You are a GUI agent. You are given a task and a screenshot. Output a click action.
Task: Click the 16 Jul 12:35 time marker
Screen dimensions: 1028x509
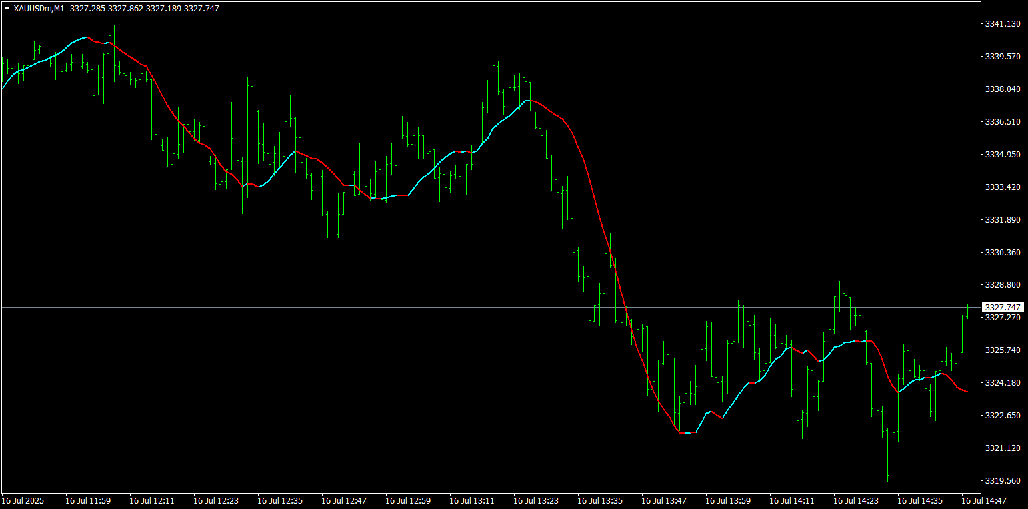pos(280,500)
